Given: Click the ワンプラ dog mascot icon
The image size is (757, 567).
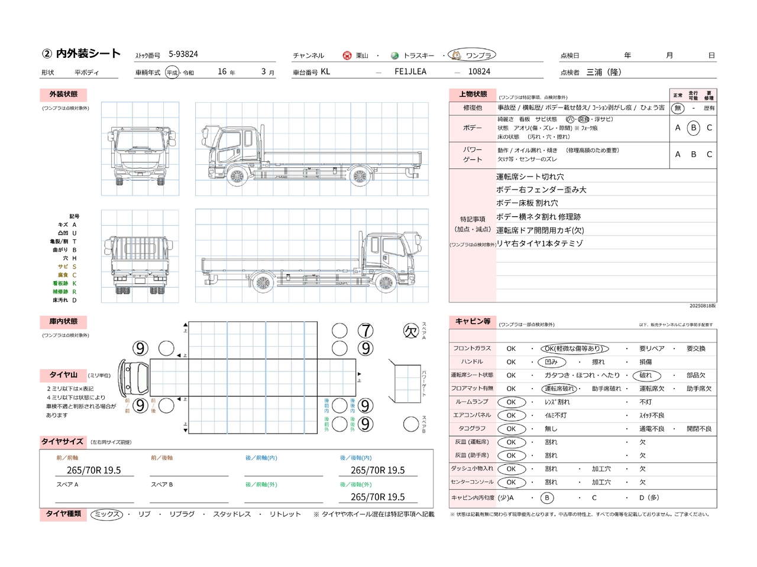Looking at the screenshot, I should [456, 55].
